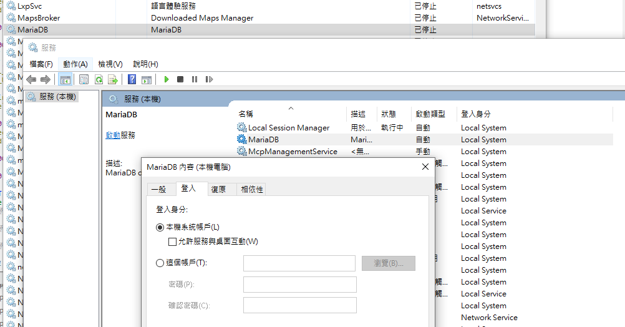Screen dimensions: 625x327
Task: Switch to the 一般 tab
Action: click(162, 190)
